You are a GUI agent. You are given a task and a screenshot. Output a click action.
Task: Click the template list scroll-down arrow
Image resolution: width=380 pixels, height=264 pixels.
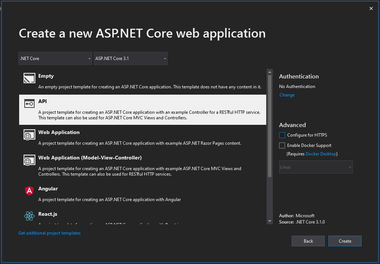pos(270,221)
